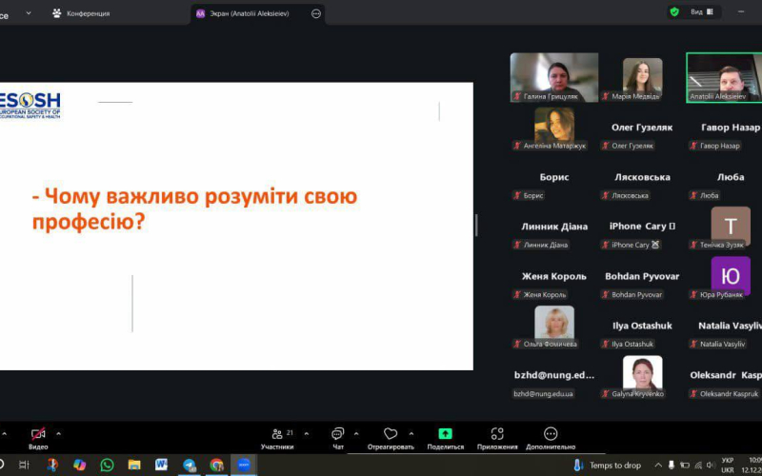The height and width of the screenshot is (476, 762).
Task: Expand arrow next to Отреагировать
Action: pos(410,433)
